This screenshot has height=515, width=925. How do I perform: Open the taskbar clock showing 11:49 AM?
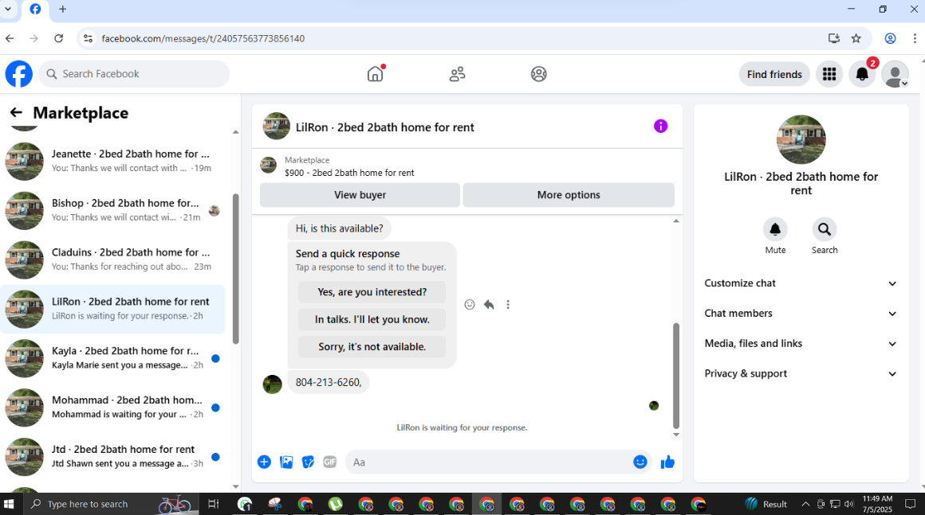coord(877,504)
